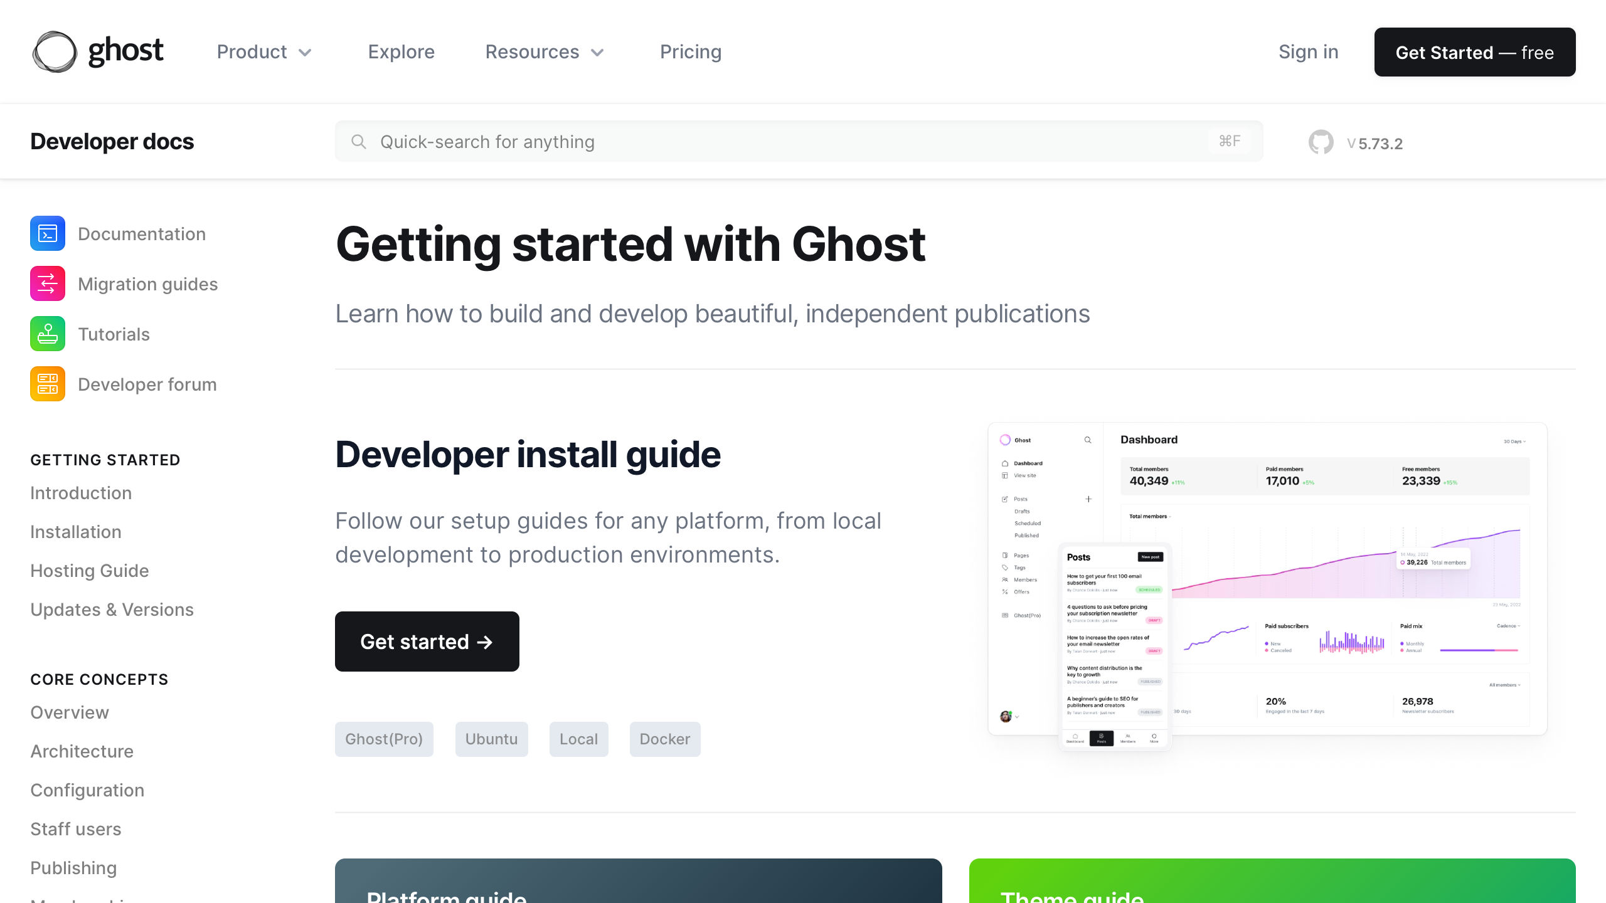1606x903 pixels.
Task: Select the Ghost(Pro) install tag
Action: click(x=384, y=739)
